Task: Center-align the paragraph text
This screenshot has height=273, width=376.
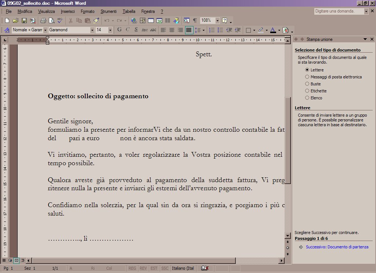Action: (171, 30)
